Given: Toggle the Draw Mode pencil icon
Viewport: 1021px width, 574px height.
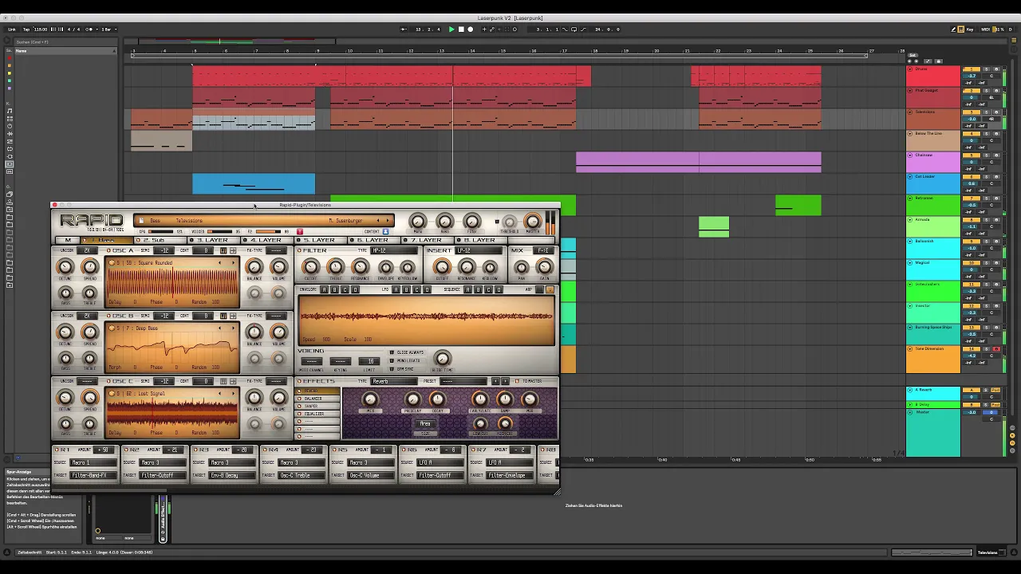Looking at the screenshot, I should point(954,29).
